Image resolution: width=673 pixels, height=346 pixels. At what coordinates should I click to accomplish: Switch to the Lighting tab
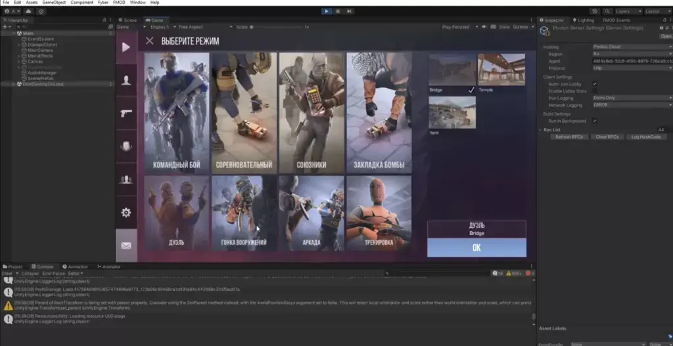click(x=585, y=20)
